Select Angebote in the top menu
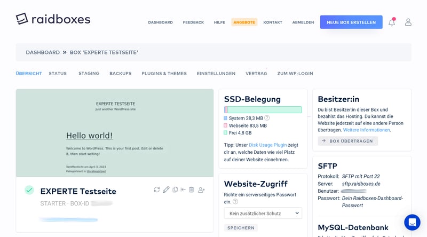Viewport: 427px width, 237px height. pos(244,22)
